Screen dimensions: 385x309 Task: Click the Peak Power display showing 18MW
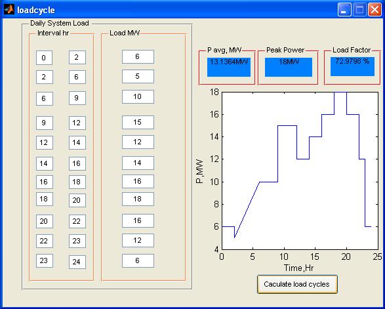click(x=289, y=67)
